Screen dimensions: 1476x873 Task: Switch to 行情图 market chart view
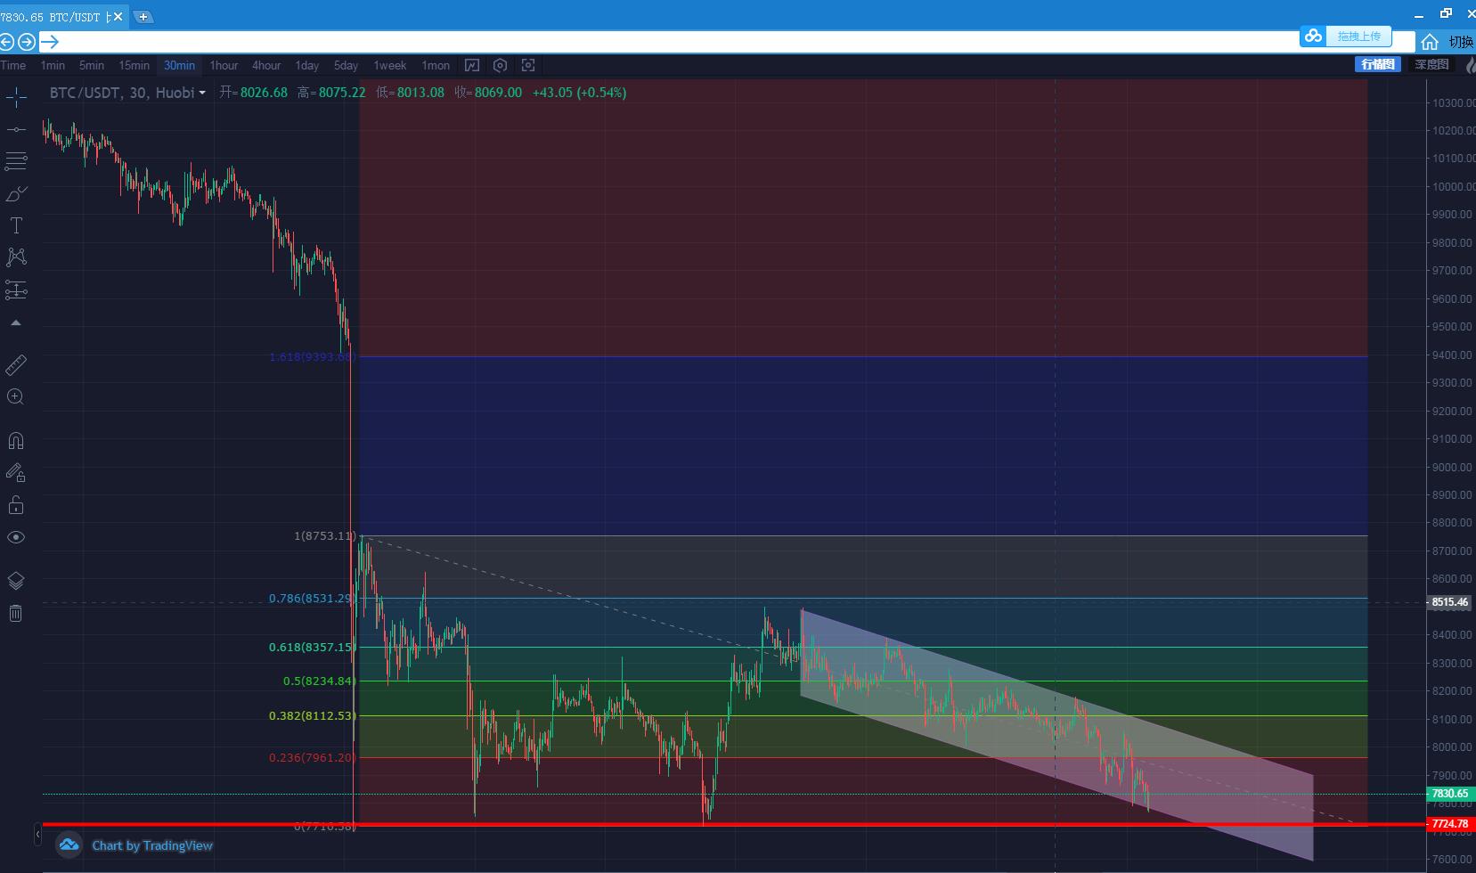coord(1378,64)
